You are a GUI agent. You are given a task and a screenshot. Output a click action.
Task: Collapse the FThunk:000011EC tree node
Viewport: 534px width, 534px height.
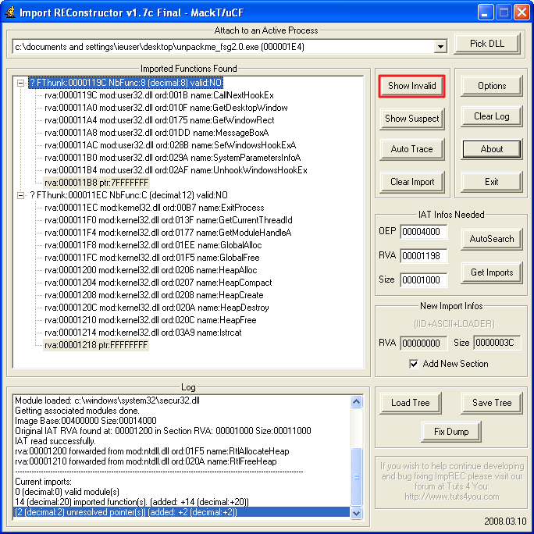[x=21, y=195]
